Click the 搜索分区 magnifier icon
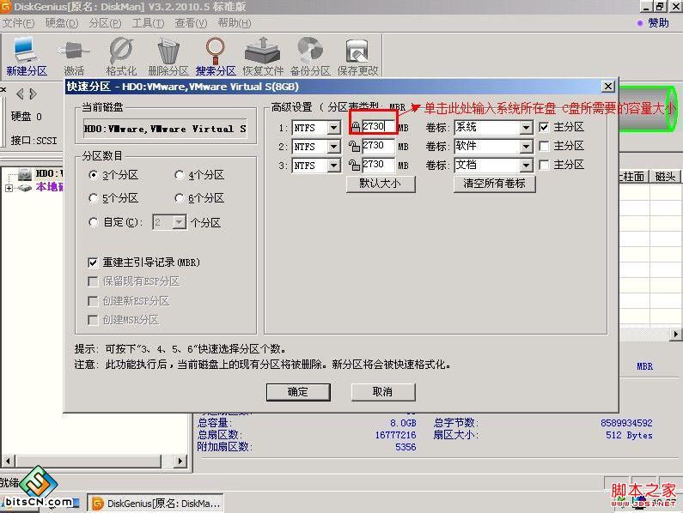The height and width of the screenshot is (513, 683). point(216,57)
